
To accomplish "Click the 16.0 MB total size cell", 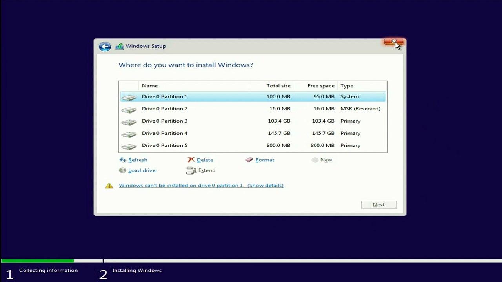I will pos(280,108).
